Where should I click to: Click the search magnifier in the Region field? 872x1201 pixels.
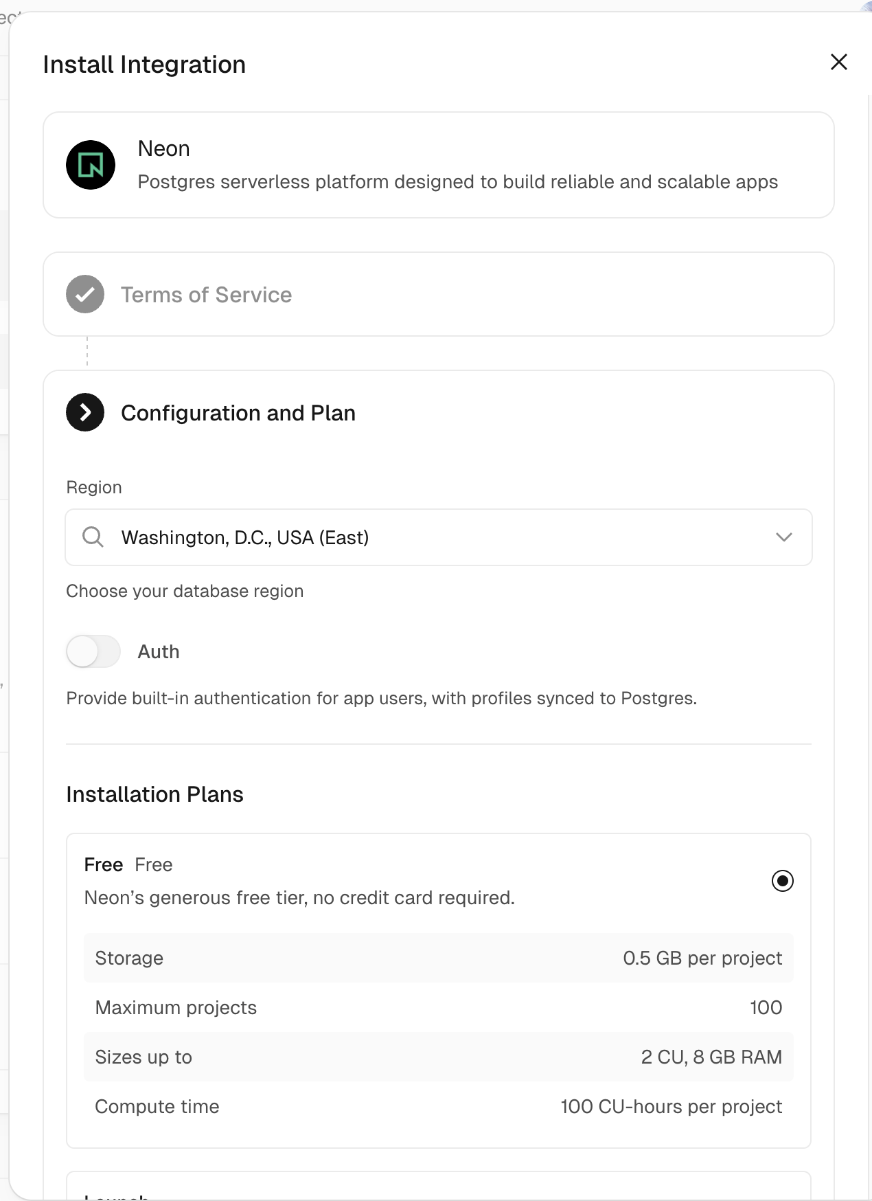click(x=92, y=537)
